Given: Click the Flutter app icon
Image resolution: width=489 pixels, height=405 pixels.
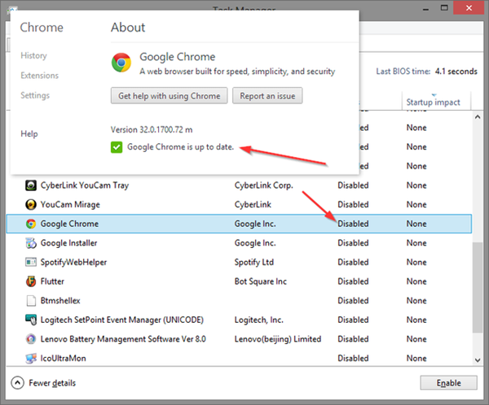Looking at the screenshot, I should tap(31, 281).
